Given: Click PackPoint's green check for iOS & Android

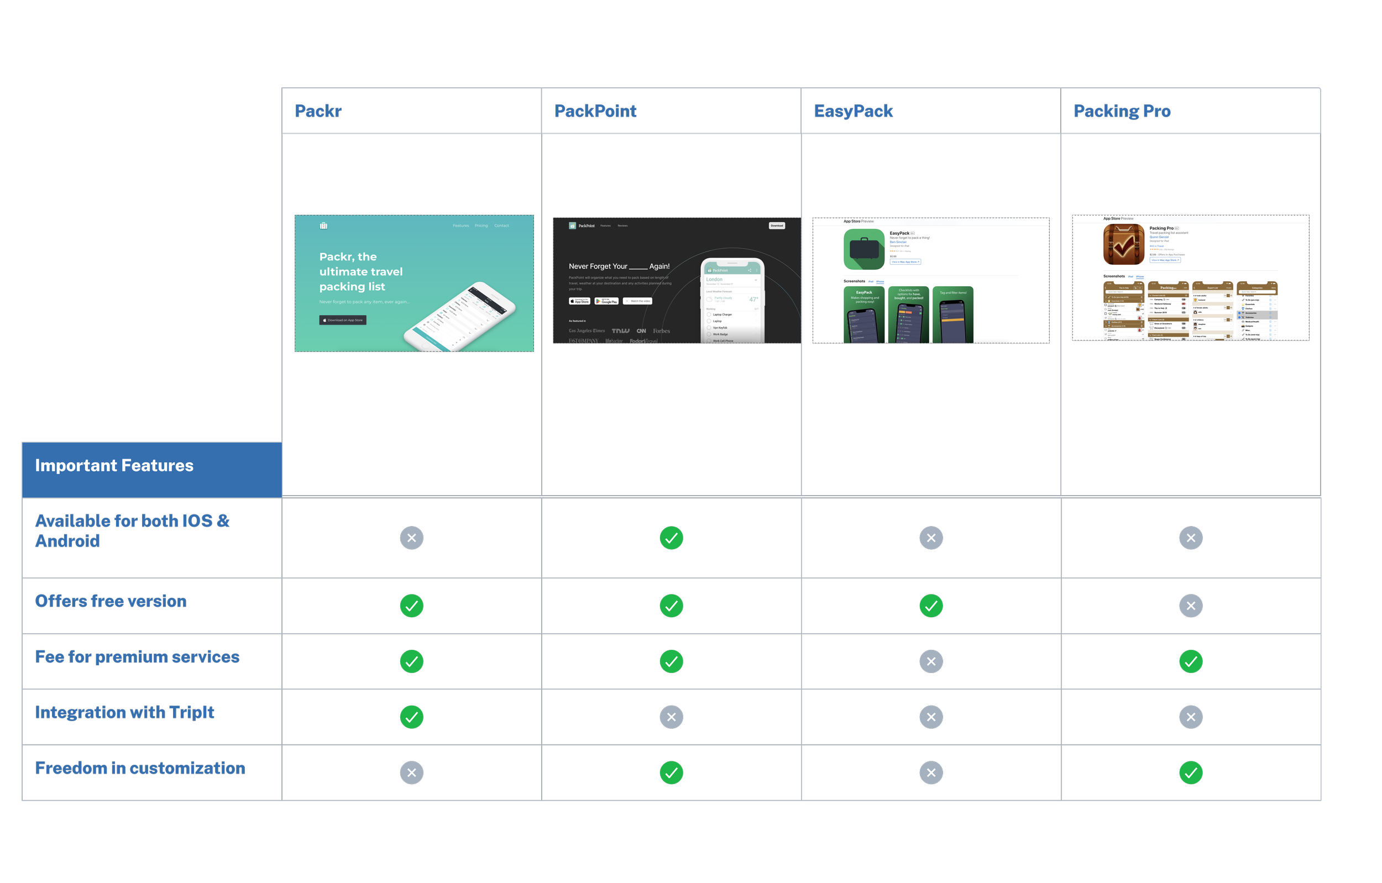Looking at the screenshot, I should click(x=671, y=538).
